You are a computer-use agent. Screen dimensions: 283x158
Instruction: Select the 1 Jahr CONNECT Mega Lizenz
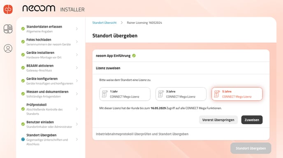(125, 94)
